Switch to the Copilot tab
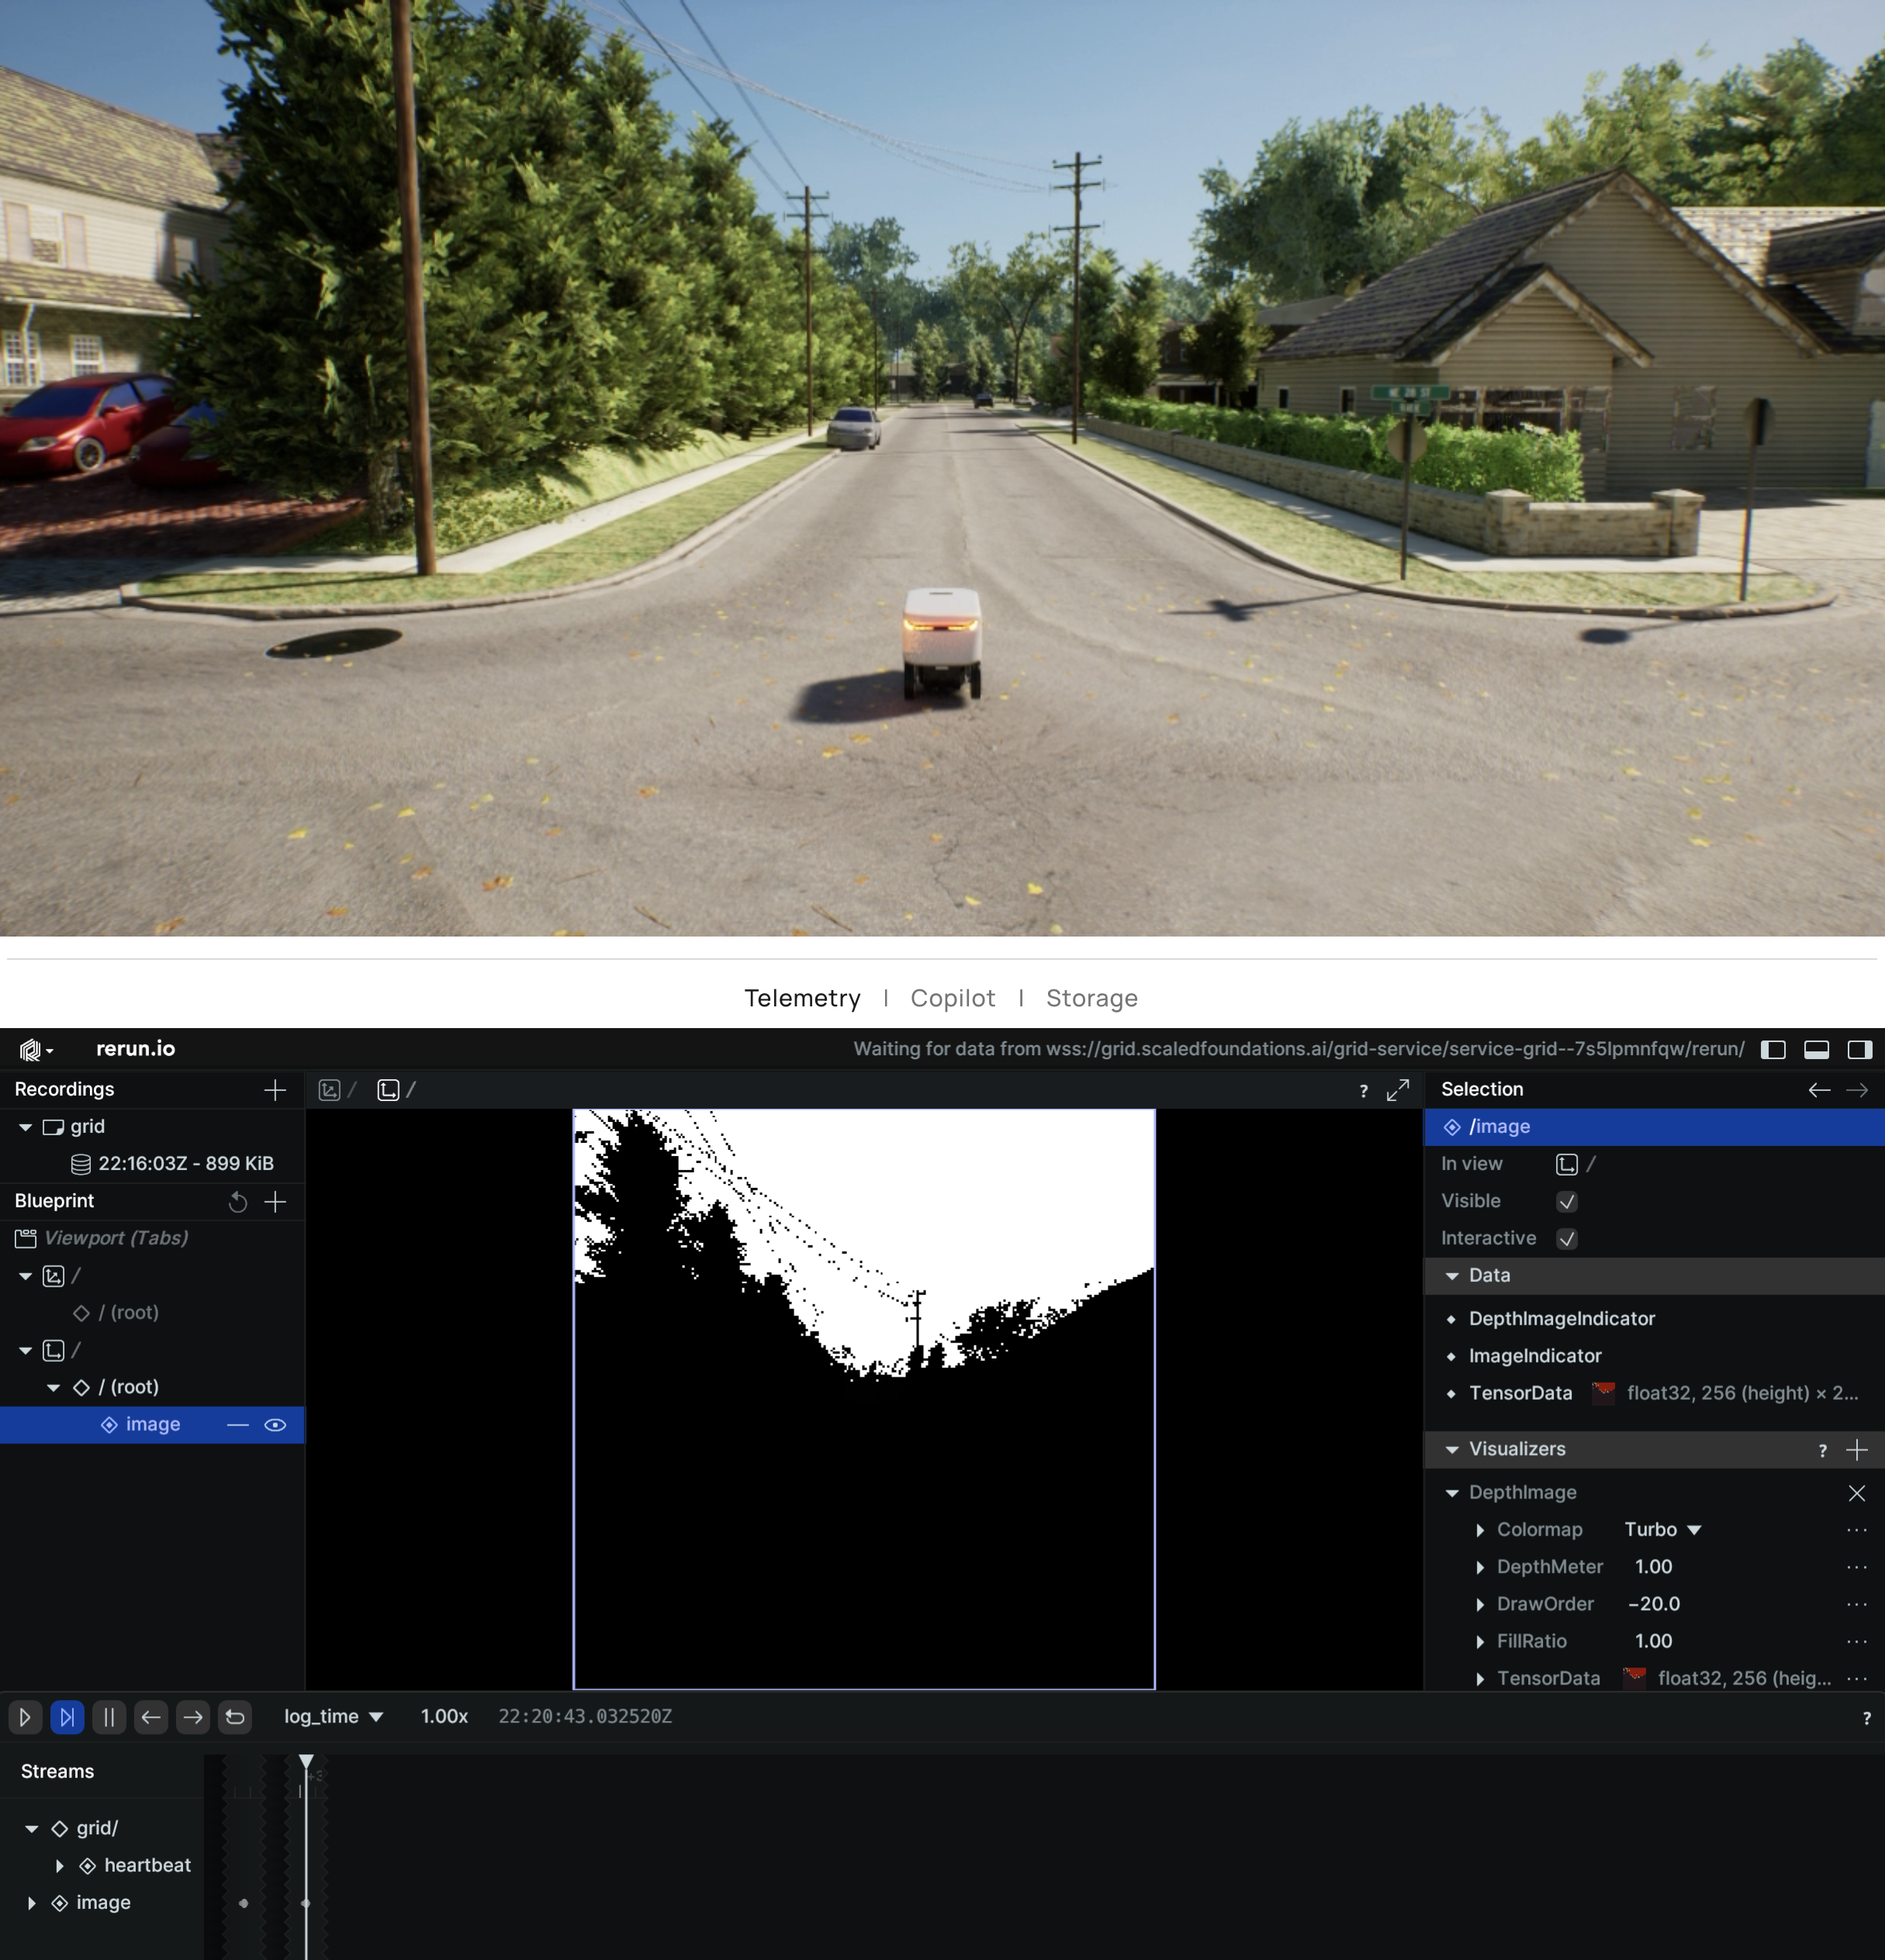 pyautogui.click(x=952, y=998)
